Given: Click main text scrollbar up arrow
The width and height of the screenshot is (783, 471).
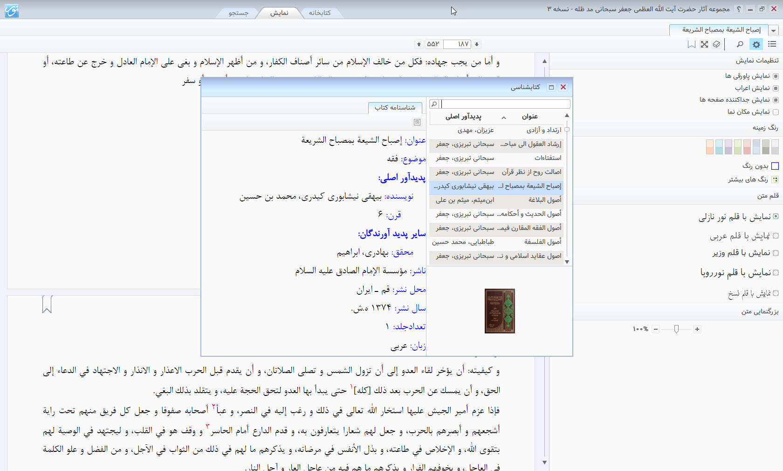Looking at the screenshot, I should click(544, 61).
